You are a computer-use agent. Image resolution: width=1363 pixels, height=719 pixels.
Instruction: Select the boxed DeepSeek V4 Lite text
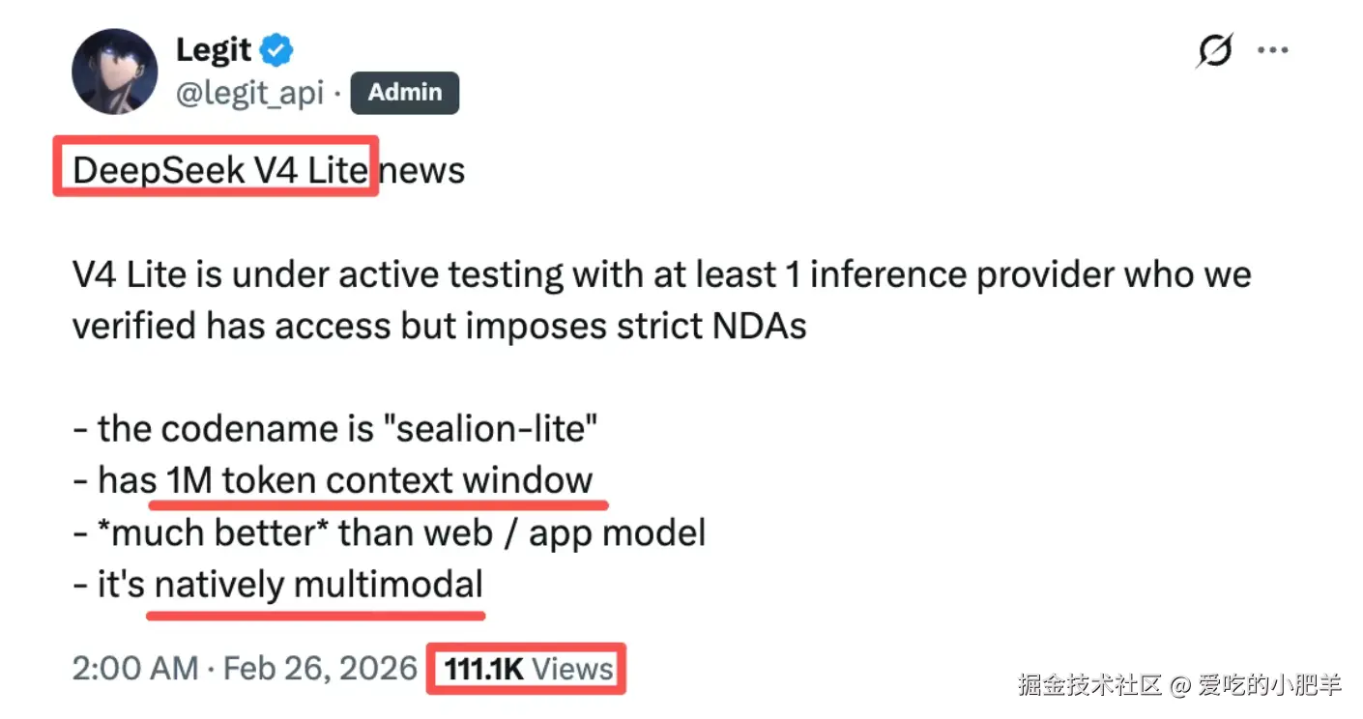click(220, 170)
